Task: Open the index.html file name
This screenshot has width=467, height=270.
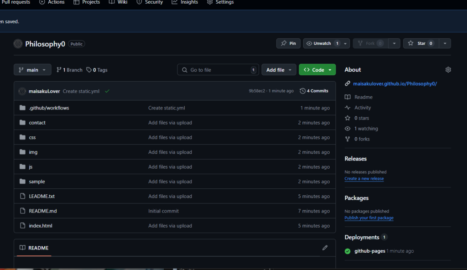Action: [x=41, y=226]
